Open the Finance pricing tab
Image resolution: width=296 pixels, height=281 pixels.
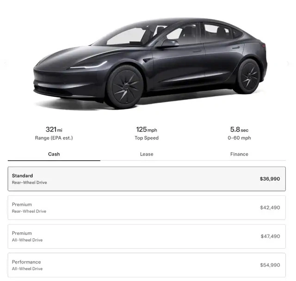click(x=239, y=154)
